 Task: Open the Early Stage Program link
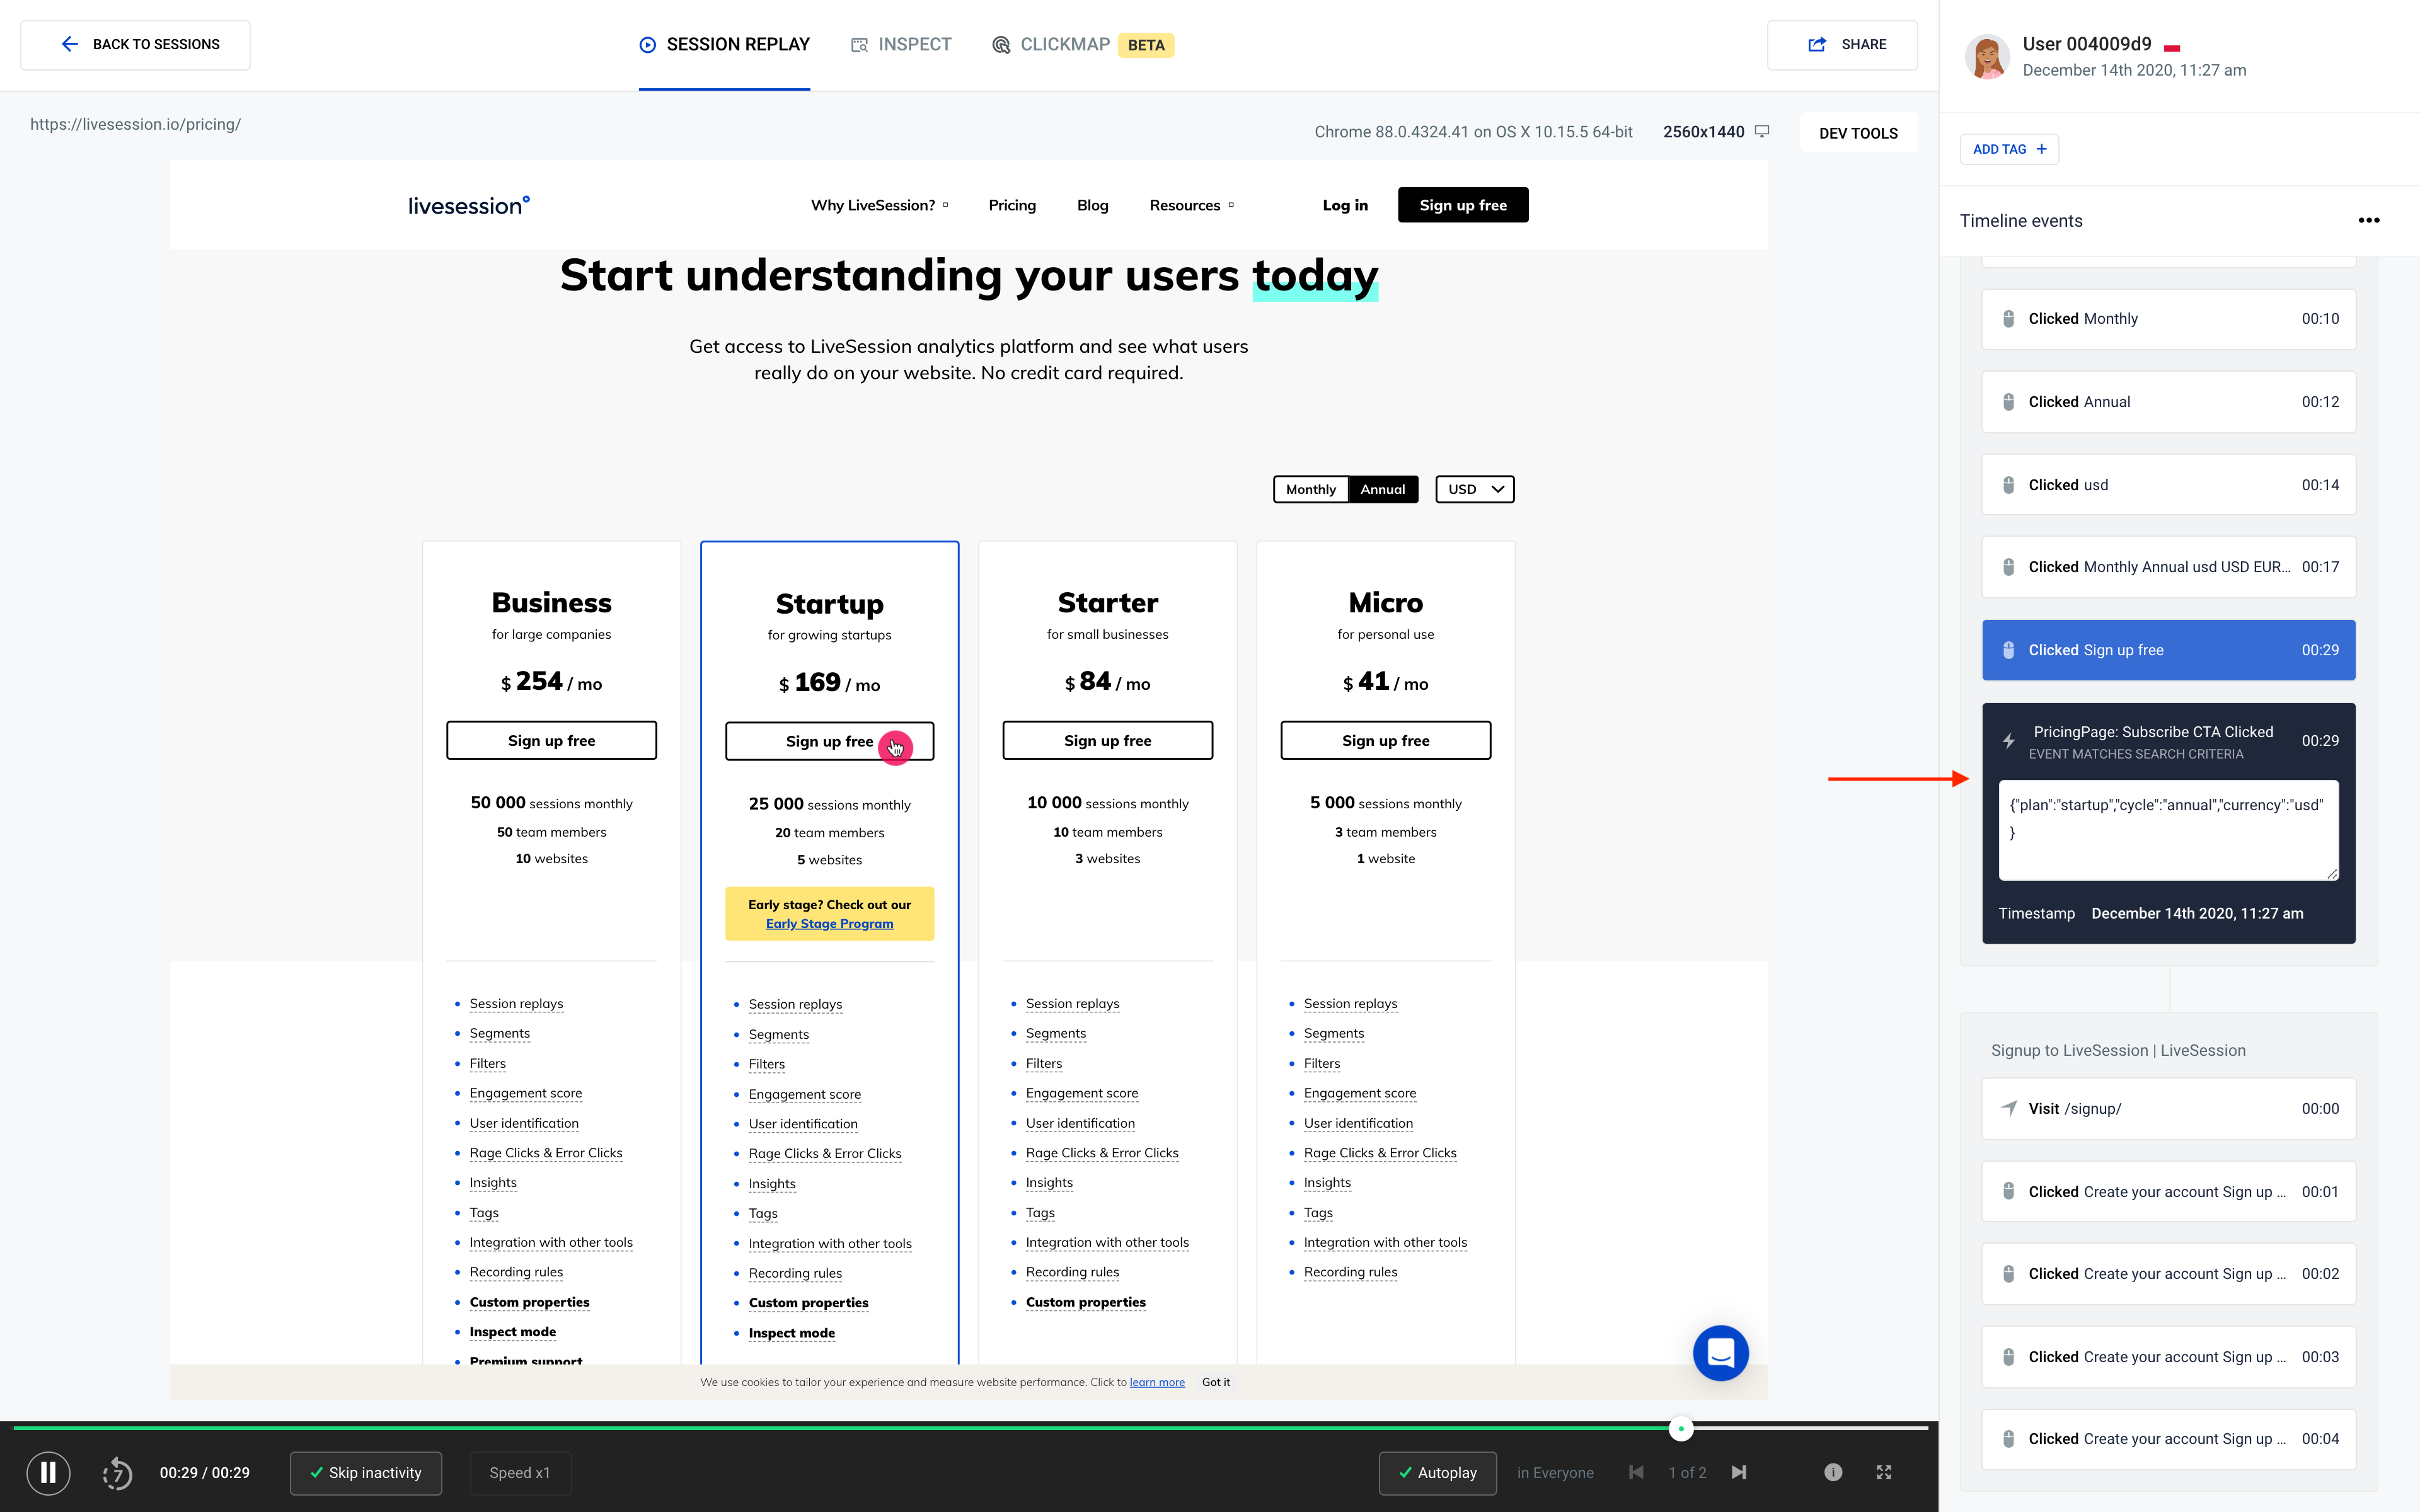[x=829, y=923]
